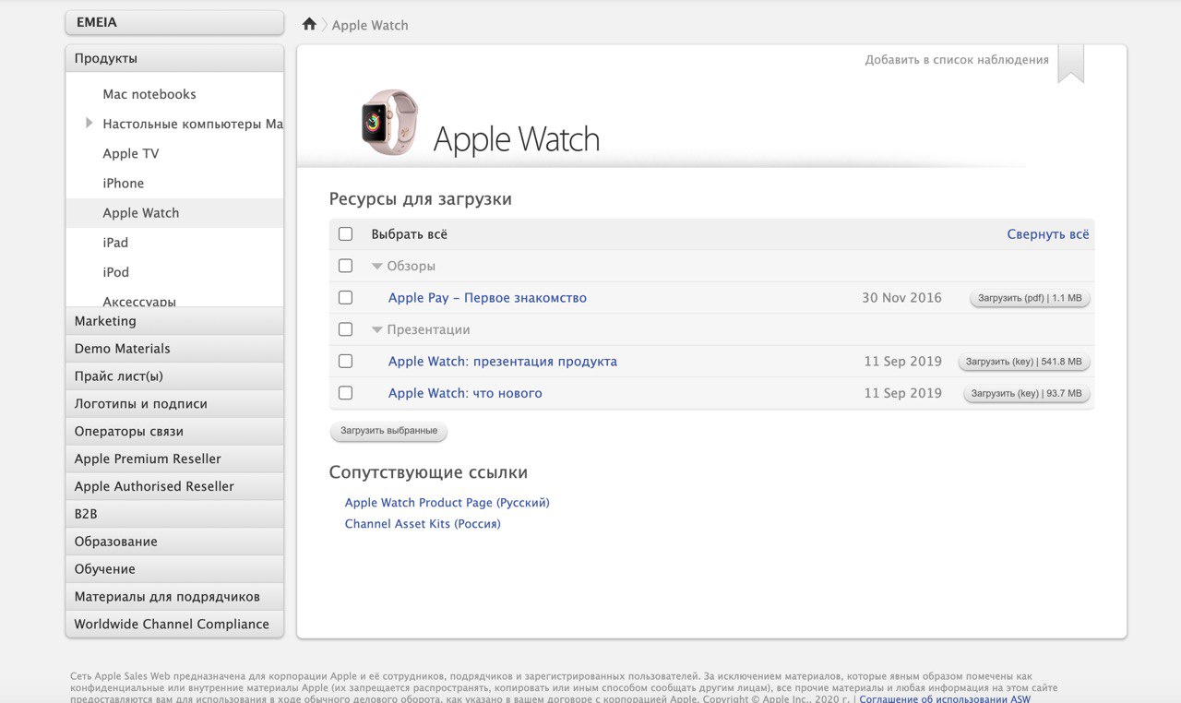Viewport: 1181px width, 703px height.
Task: Open Apple Watch: презентация продукта link
Action: coord(503,362)
